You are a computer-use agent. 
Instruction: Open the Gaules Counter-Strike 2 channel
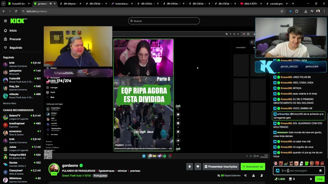22,164
